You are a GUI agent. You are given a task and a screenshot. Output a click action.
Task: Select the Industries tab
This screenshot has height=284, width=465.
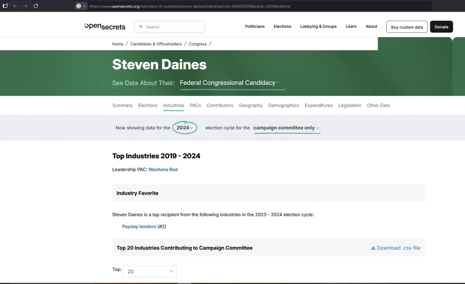(174, 106)
